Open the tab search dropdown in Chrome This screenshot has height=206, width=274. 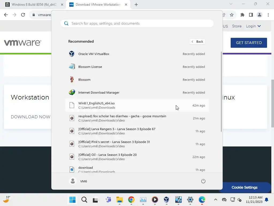click(231, 4)
